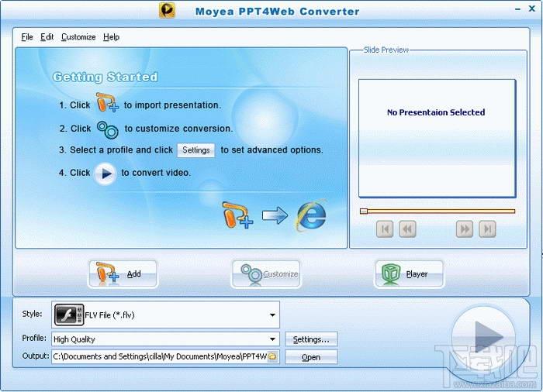Click the 'Getting Started' heading text

click(x=105, y=77)
